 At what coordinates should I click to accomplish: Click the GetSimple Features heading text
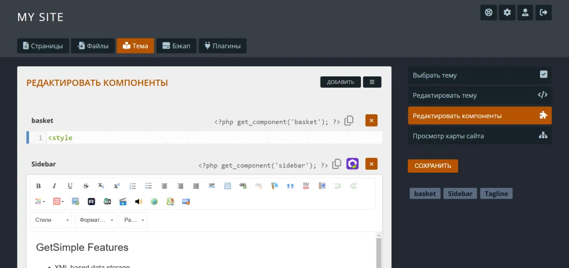click(x=82, y=248)
